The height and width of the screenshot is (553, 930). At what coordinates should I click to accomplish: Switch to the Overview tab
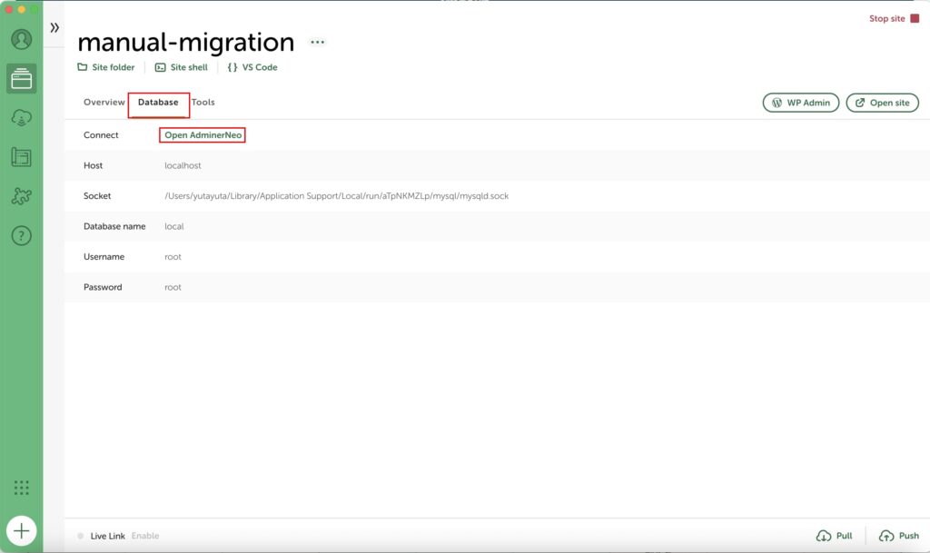[x=104, y=102]
